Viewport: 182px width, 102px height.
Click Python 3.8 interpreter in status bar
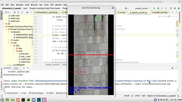click(162, 96)
